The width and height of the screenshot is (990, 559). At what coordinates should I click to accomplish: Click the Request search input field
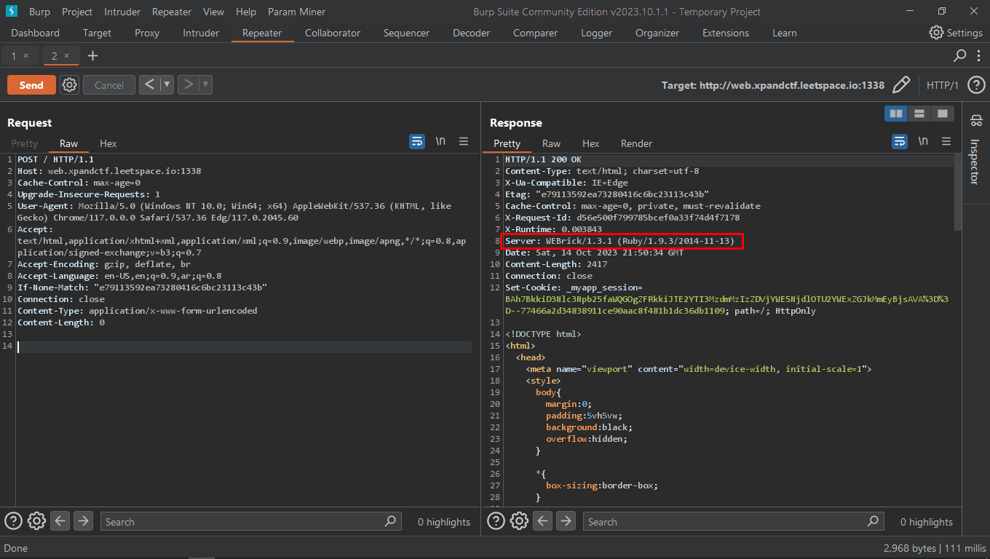(251, 521)
